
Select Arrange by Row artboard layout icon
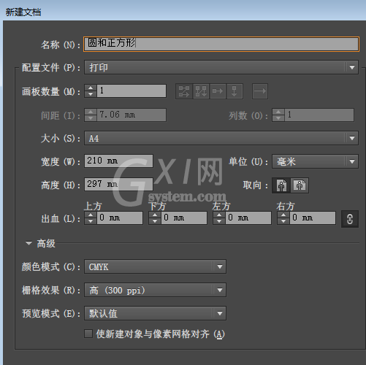(218, 91)
